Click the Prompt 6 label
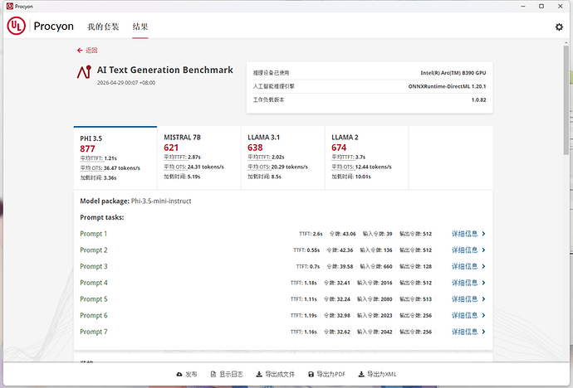This screenshot has width=573, height=388. [94, 315]
